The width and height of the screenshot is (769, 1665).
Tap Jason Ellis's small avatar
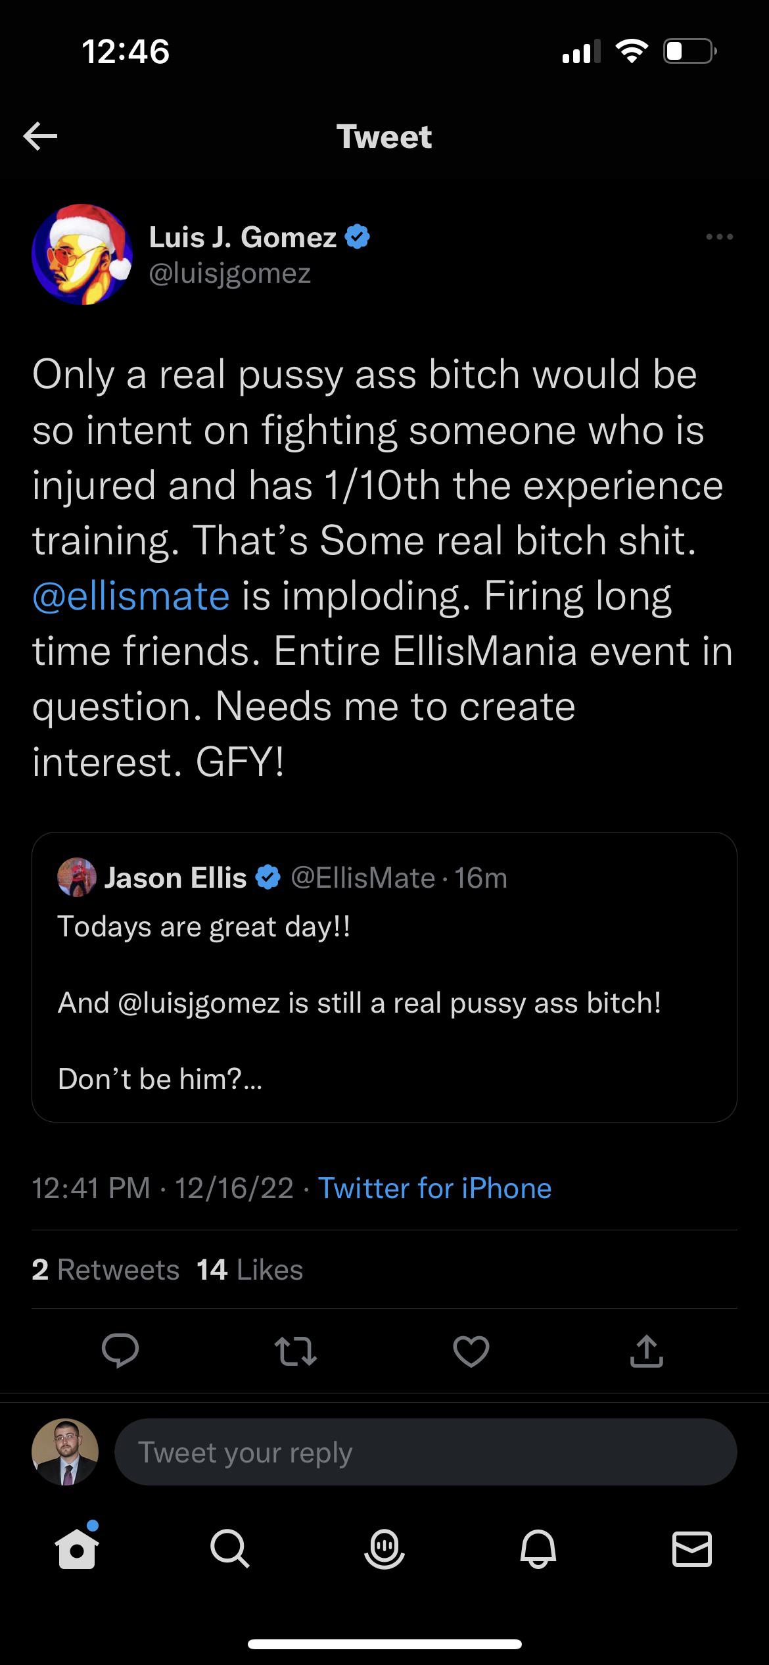(77, 877)
